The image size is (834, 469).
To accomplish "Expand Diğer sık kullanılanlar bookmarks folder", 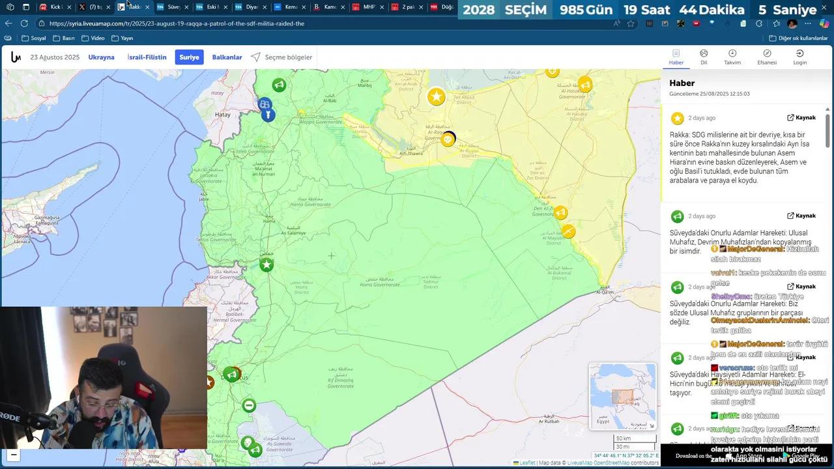I will 798,38.
